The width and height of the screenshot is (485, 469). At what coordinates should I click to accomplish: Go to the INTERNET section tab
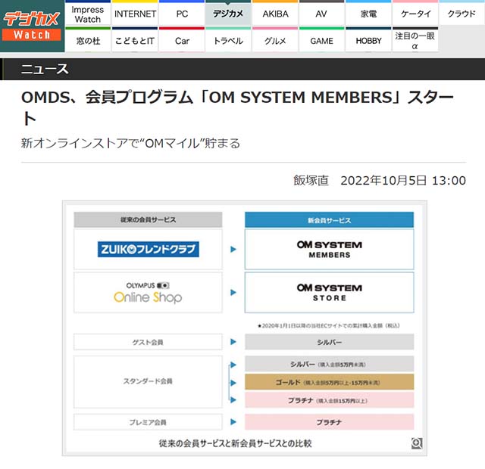(x=135, y=14)
